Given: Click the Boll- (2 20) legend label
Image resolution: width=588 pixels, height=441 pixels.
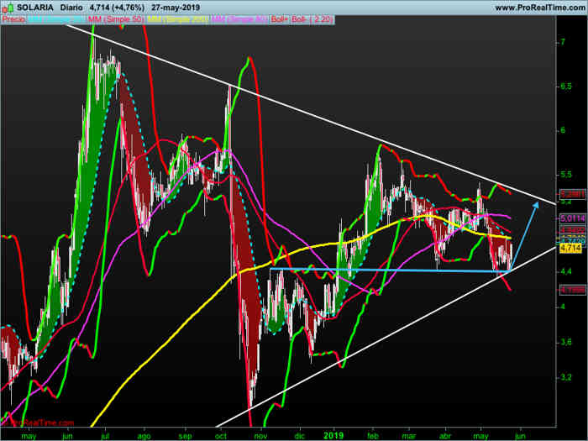Looking at the screenshot, I should (312, 19).
